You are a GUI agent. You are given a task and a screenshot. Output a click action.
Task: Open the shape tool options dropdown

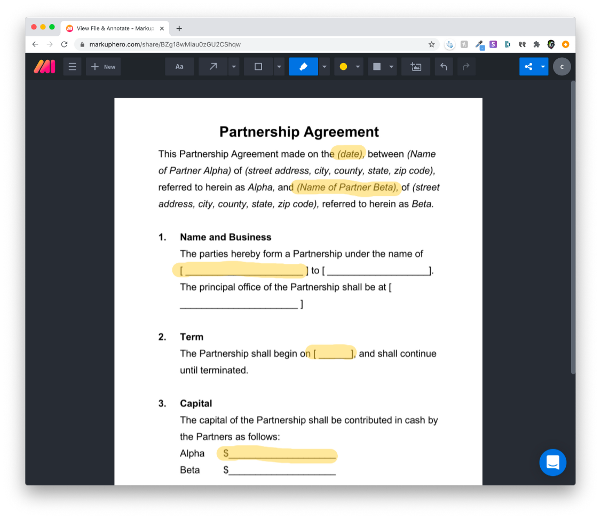pyautogui.click(x=279, y=66)
